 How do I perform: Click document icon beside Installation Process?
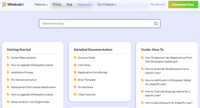tap(8, 72)
